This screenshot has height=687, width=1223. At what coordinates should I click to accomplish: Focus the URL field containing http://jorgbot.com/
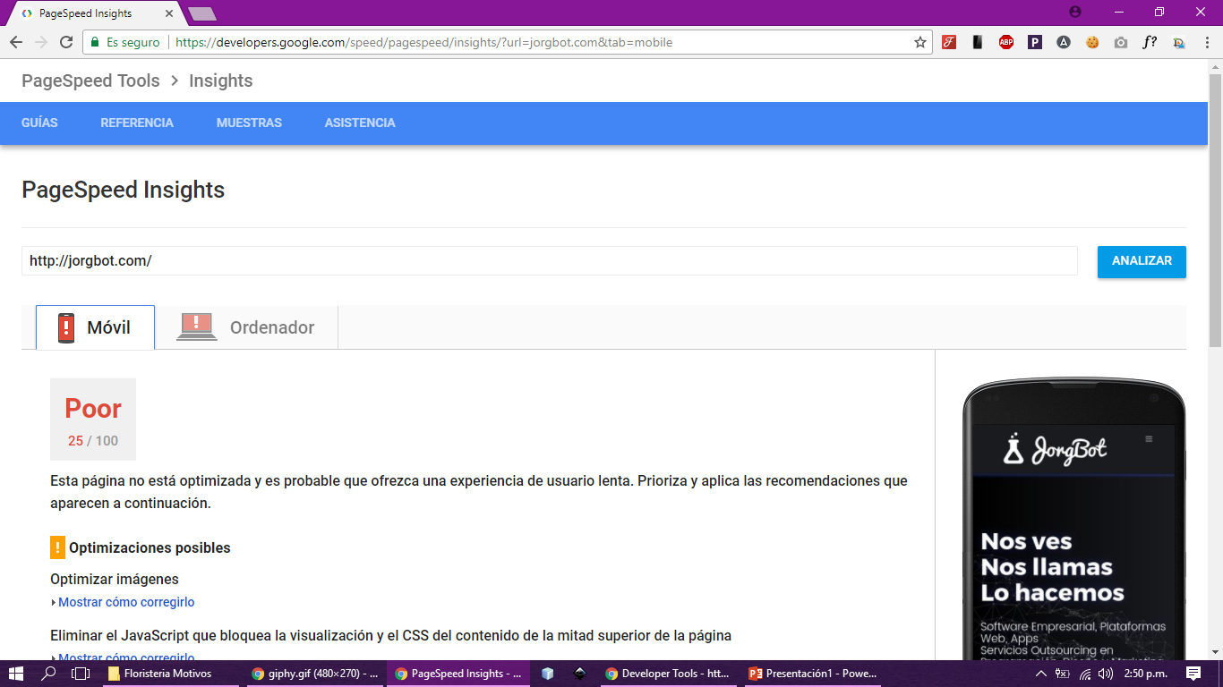(x=550, y=261)
